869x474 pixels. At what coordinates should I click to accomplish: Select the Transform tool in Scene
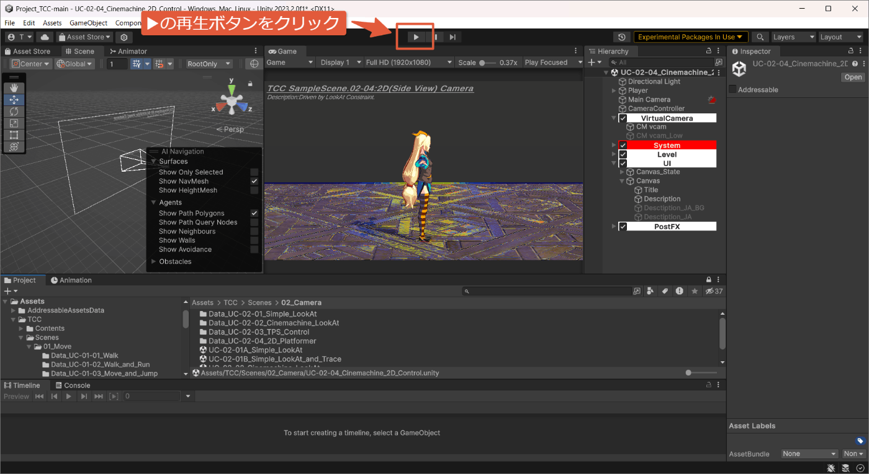pos(14,147)
